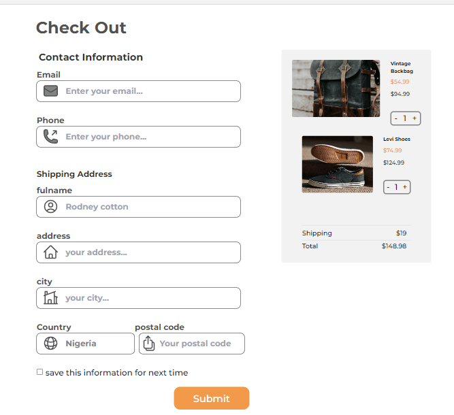
Task: Focus the Enter your phone input
Action: click(150, 137)
